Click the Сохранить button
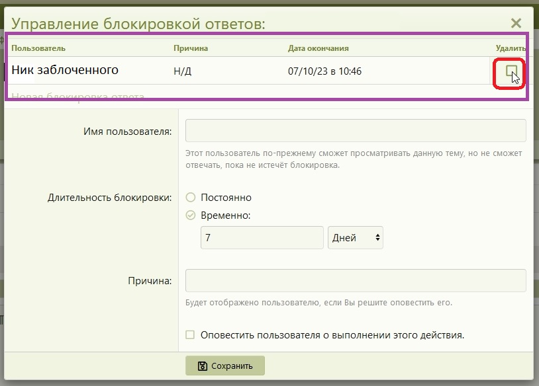 [x=225, y=366]
